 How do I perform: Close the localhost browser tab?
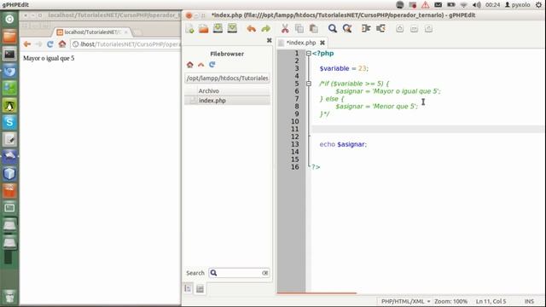pos(126,32)
